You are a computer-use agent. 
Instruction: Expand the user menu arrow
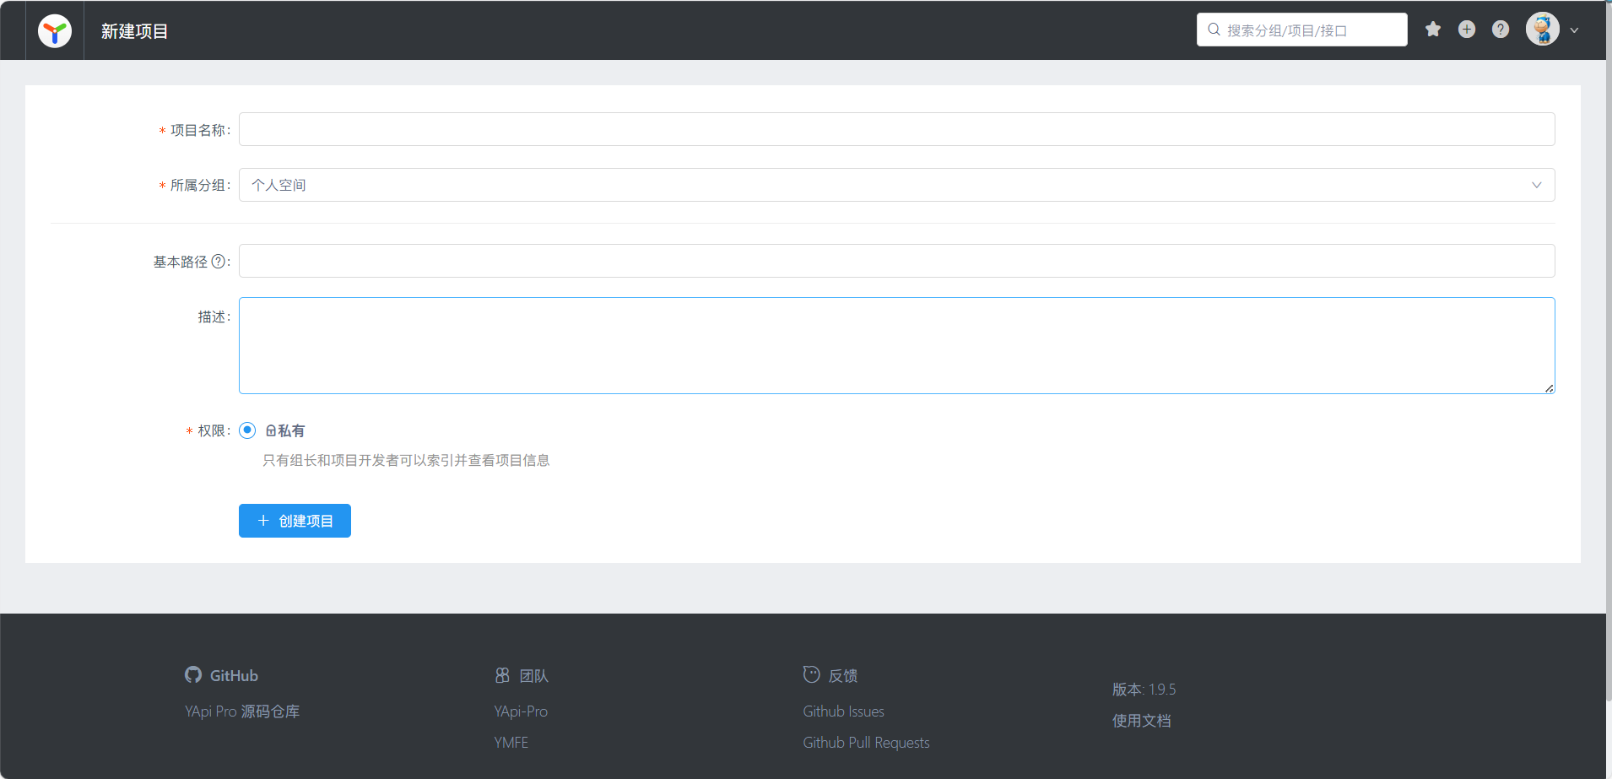click(x=1574, y=30)
